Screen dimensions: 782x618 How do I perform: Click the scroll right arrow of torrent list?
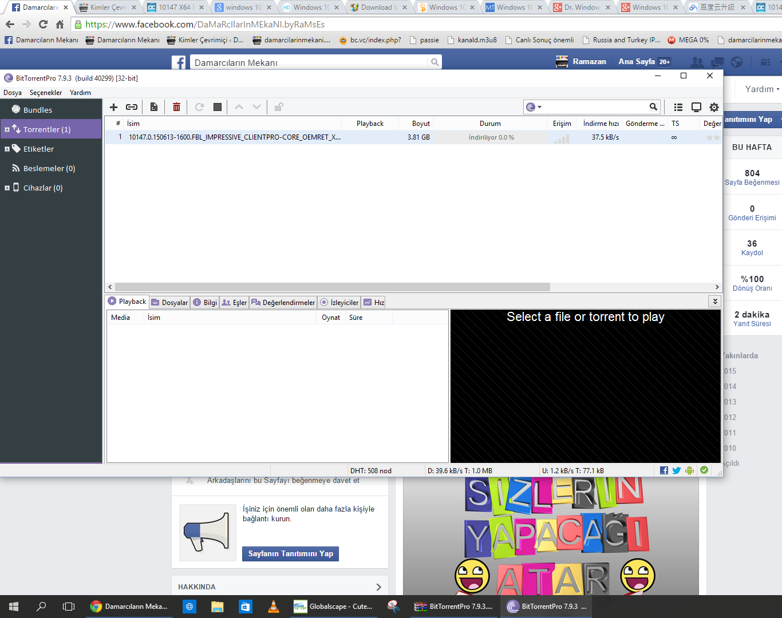(717, 287)
